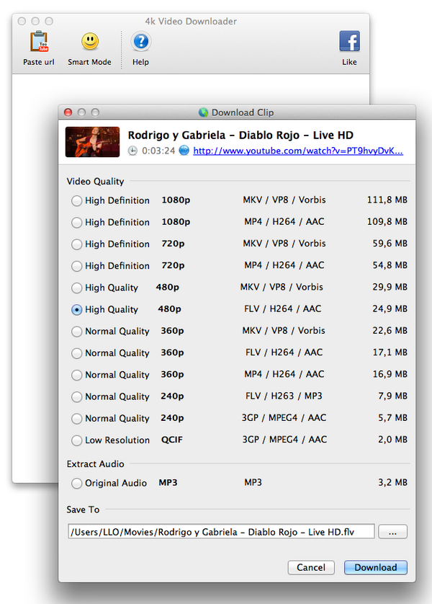Open Help from the toolbar
This screenshot has height=604, width=432.
pos(141,41)
